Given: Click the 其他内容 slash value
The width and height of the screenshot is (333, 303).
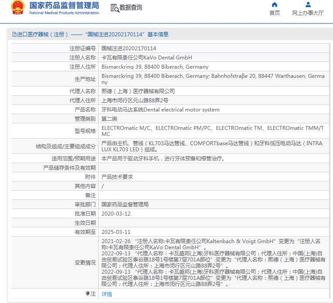Looking at the screenshot, I should tap(103, 186).
